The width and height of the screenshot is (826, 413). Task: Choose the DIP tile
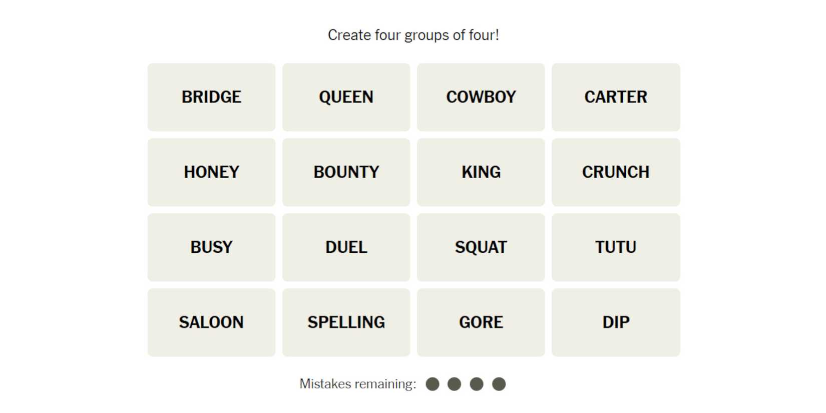(615, 322)
